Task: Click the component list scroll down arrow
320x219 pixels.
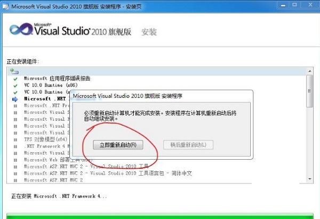Action: pos(310,179)
